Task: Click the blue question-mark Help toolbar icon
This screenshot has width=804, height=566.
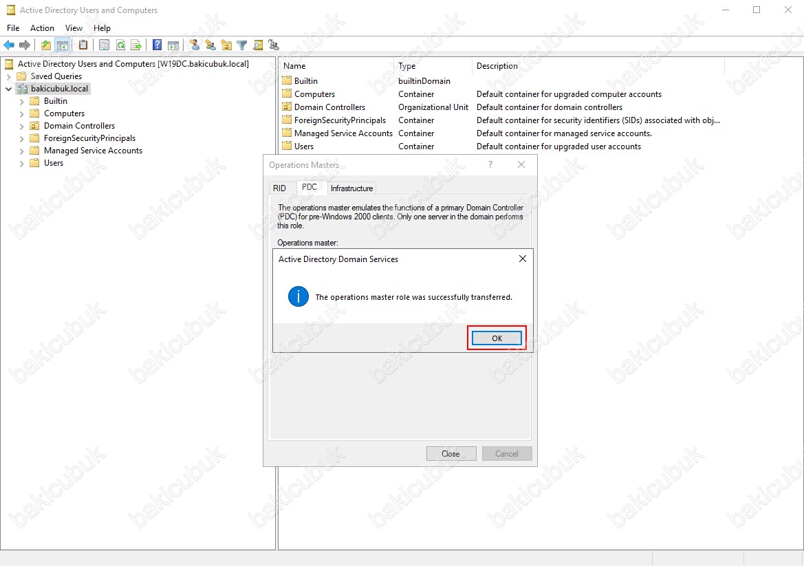Action: point(157,45)
